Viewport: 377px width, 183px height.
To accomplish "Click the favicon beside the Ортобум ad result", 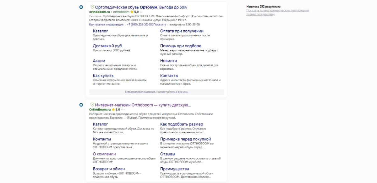I will [81, 7].
